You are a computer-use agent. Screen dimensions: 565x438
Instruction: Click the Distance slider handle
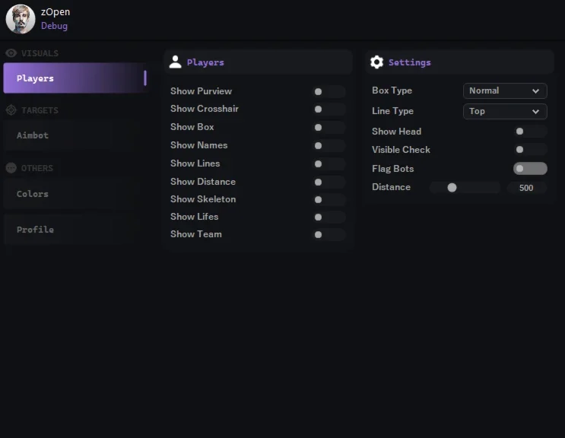click(452, 188)
